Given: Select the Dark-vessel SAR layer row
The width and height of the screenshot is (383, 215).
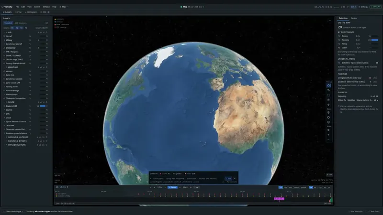Looking at the screenshot, I should point(25,83).
